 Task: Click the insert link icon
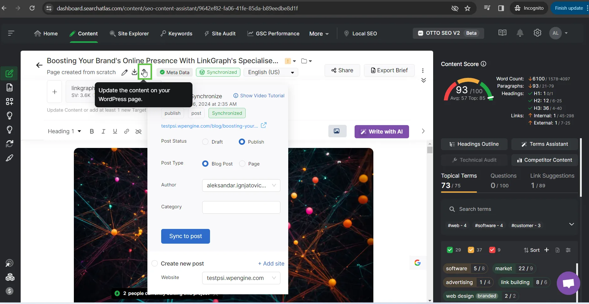click(126, 131)
